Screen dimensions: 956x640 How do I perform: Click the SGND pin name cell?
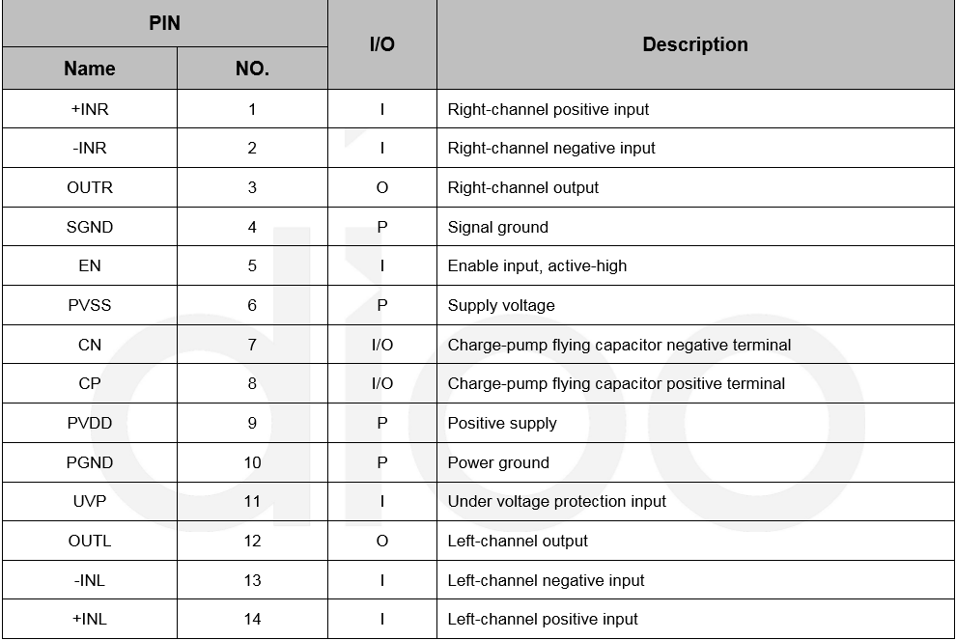[x=90, y=227]
